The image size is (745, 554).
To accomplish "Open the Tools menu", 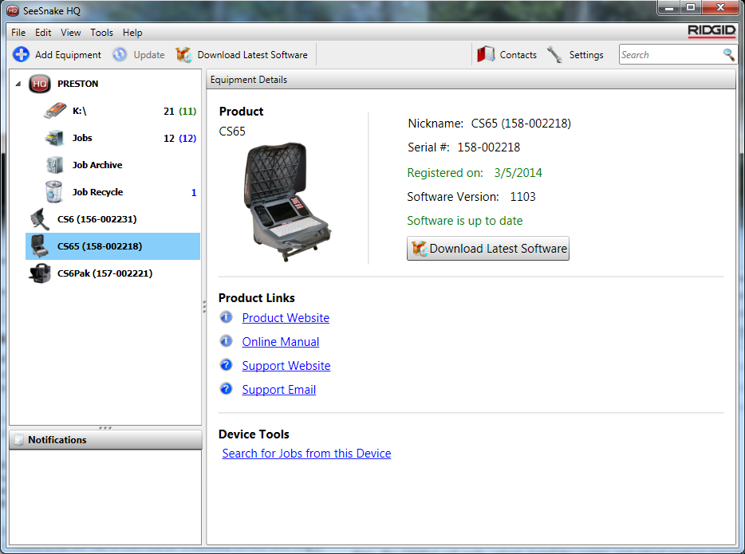I will pos(101,32).
